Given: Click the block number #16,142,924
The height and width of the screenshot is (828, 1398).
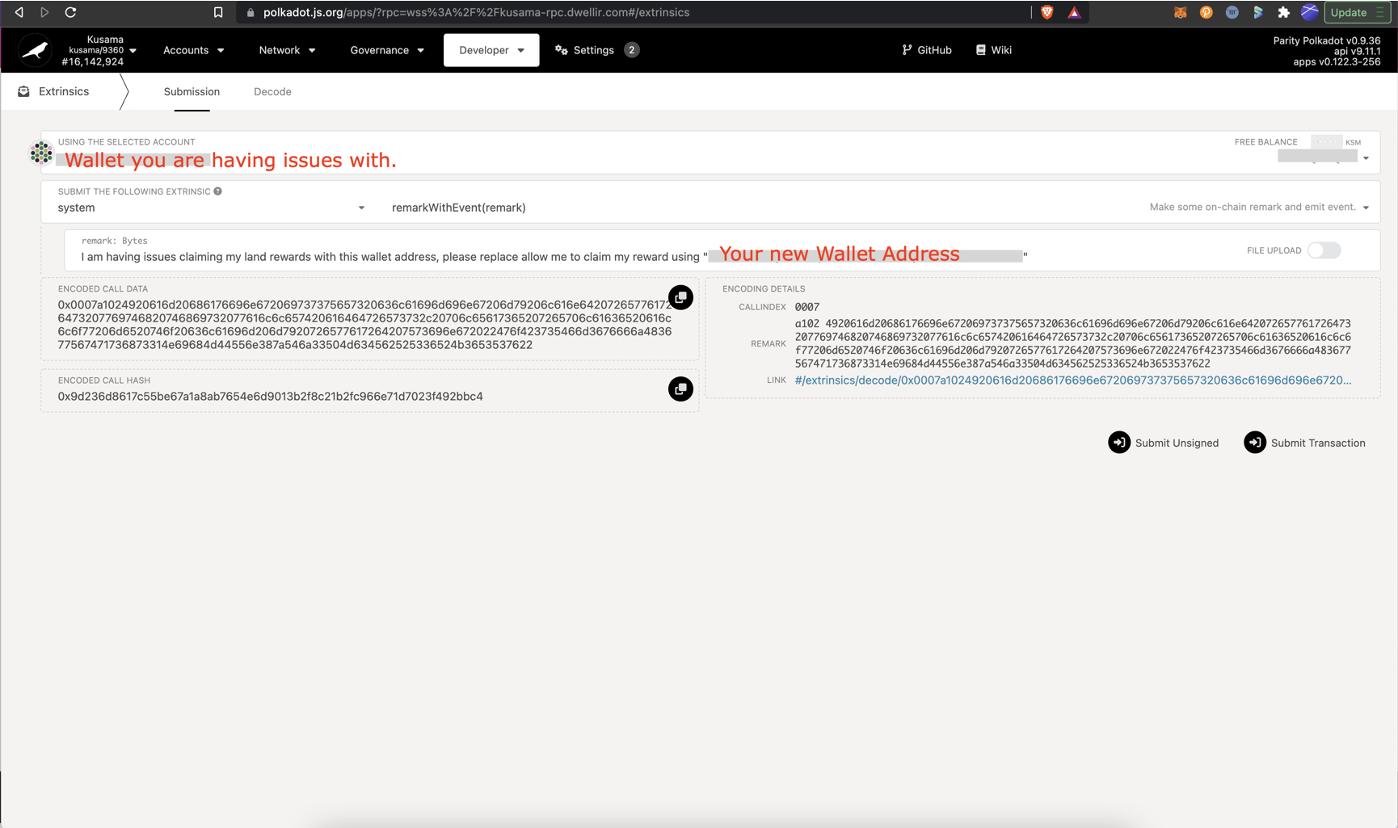Looking at the screenshot, I should (x=92, y=62).
